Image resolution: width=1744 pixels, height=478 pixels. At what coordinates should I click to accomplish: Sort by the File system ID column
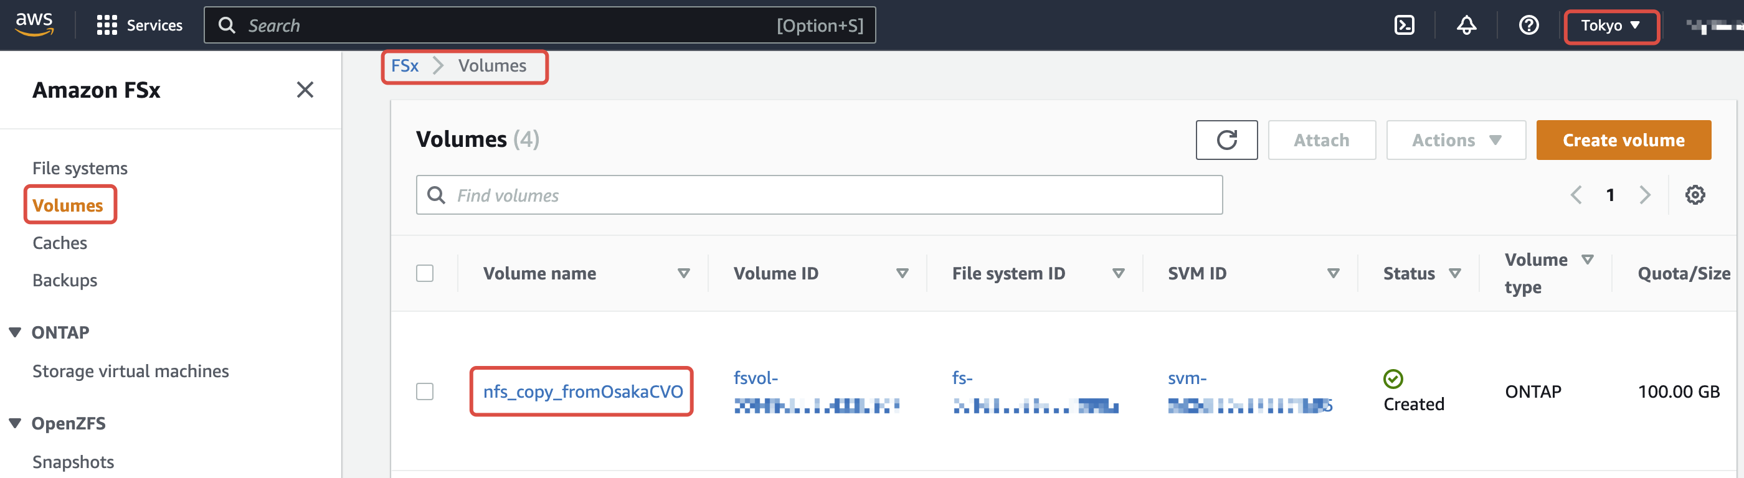pos(1119,273)
